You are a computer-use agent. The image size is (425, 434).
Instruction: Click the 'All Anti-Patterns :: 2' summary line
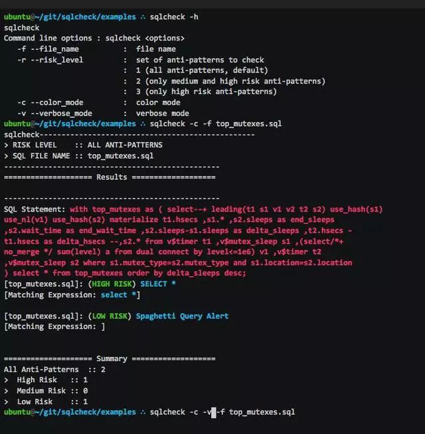click(54, 369)
